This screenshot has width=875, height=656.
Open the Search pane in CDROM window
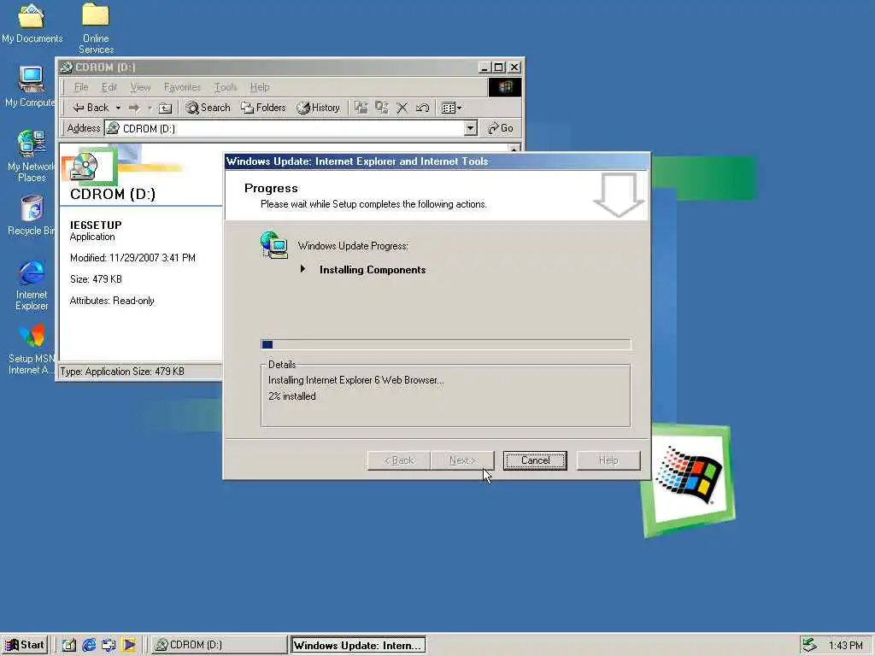[x=208, y=108]
